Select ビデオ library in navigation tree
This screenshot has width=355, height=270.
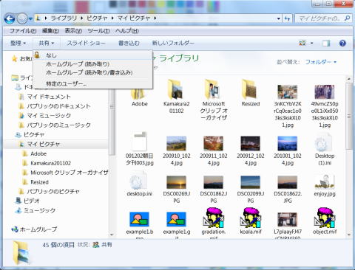(x=31, y=201)
